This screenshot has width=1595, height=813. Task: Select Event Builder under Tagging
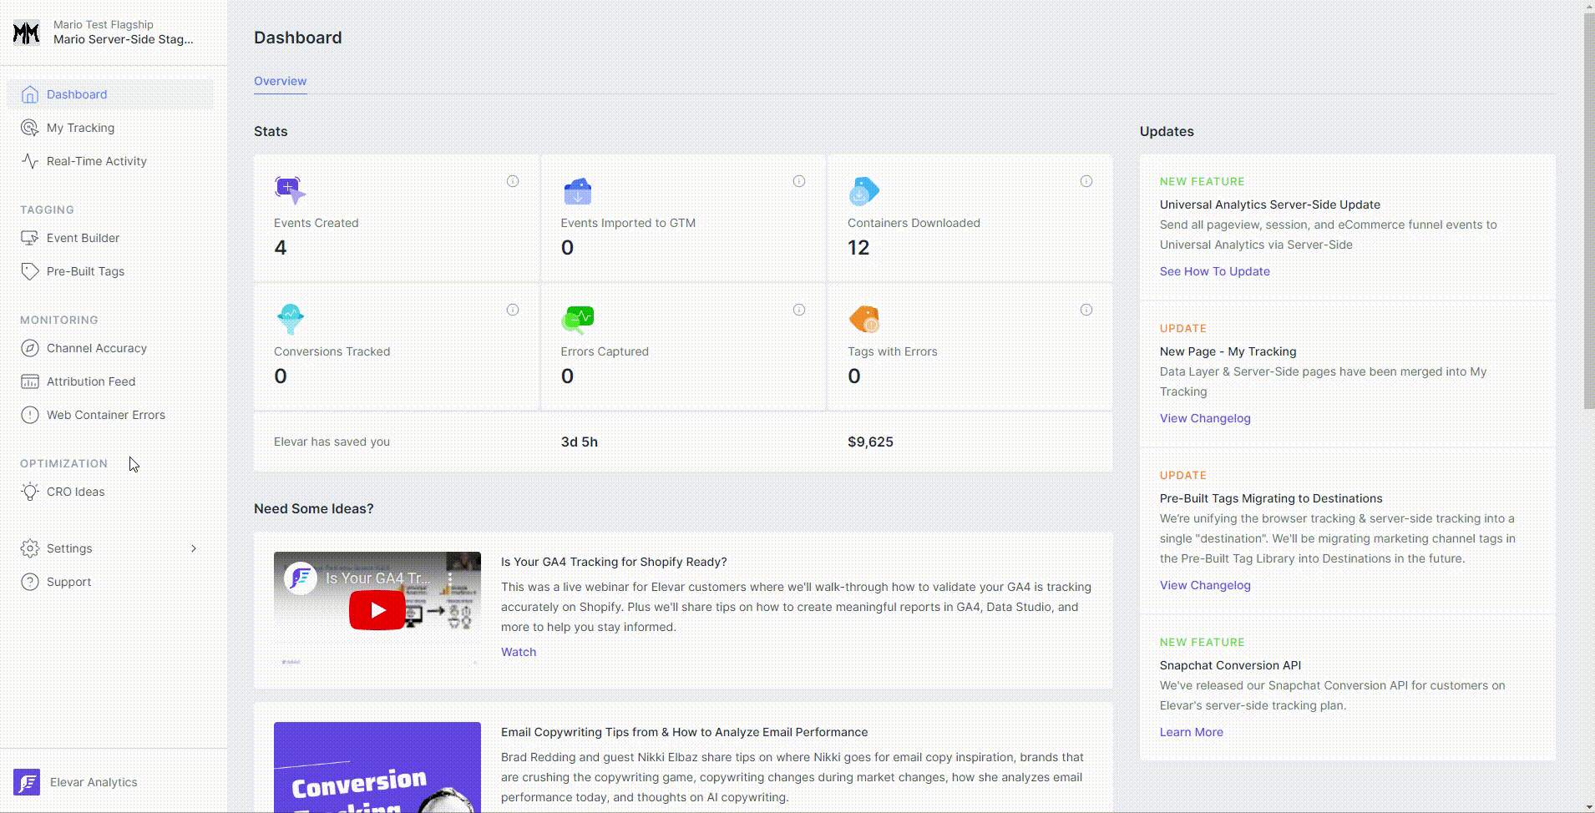click(x=110, y=238)
